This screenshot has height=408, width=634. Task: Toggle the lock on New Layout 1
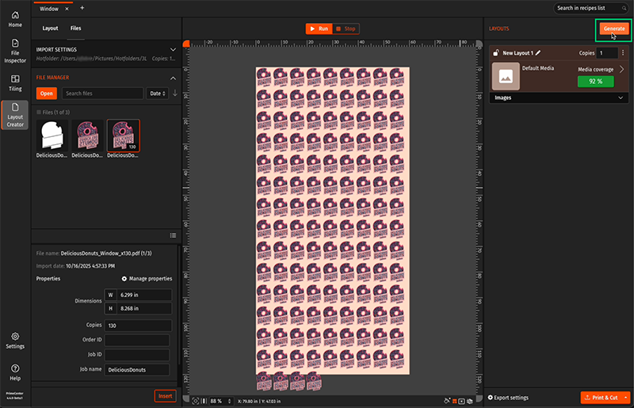pos(496,53)
